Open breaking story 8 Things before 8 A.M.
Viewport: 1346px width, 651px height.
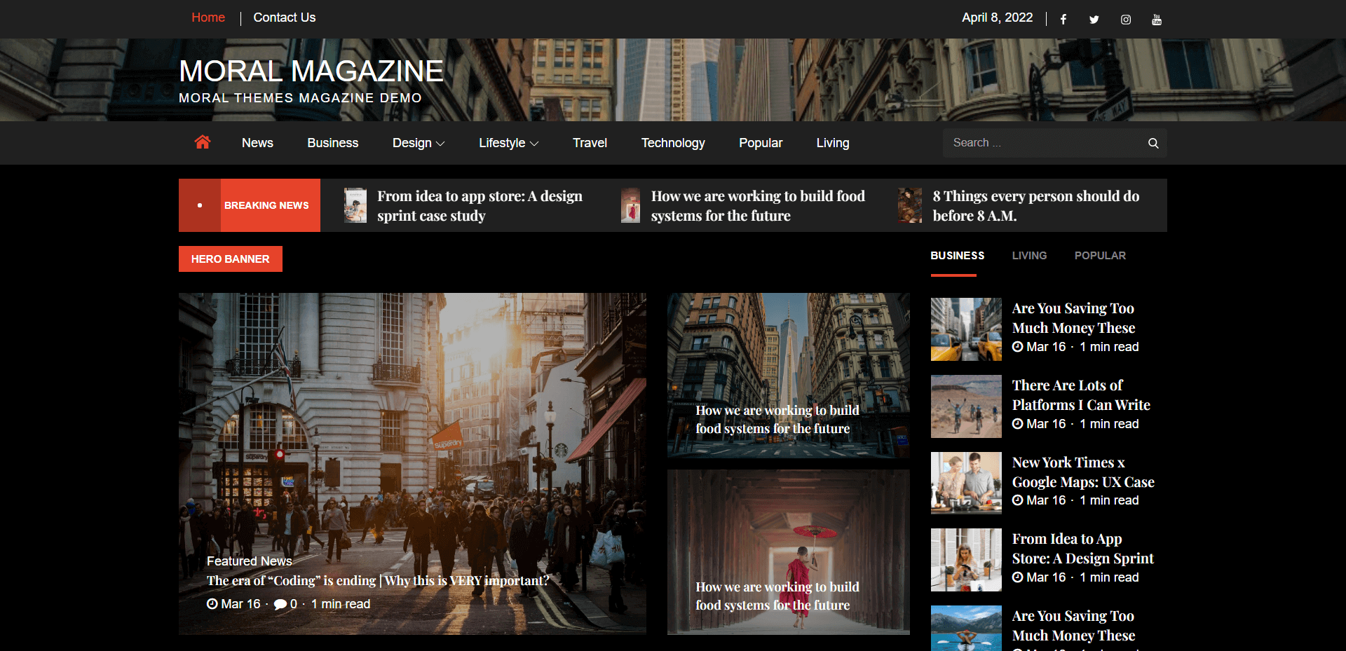click(x=1036, y=206)
